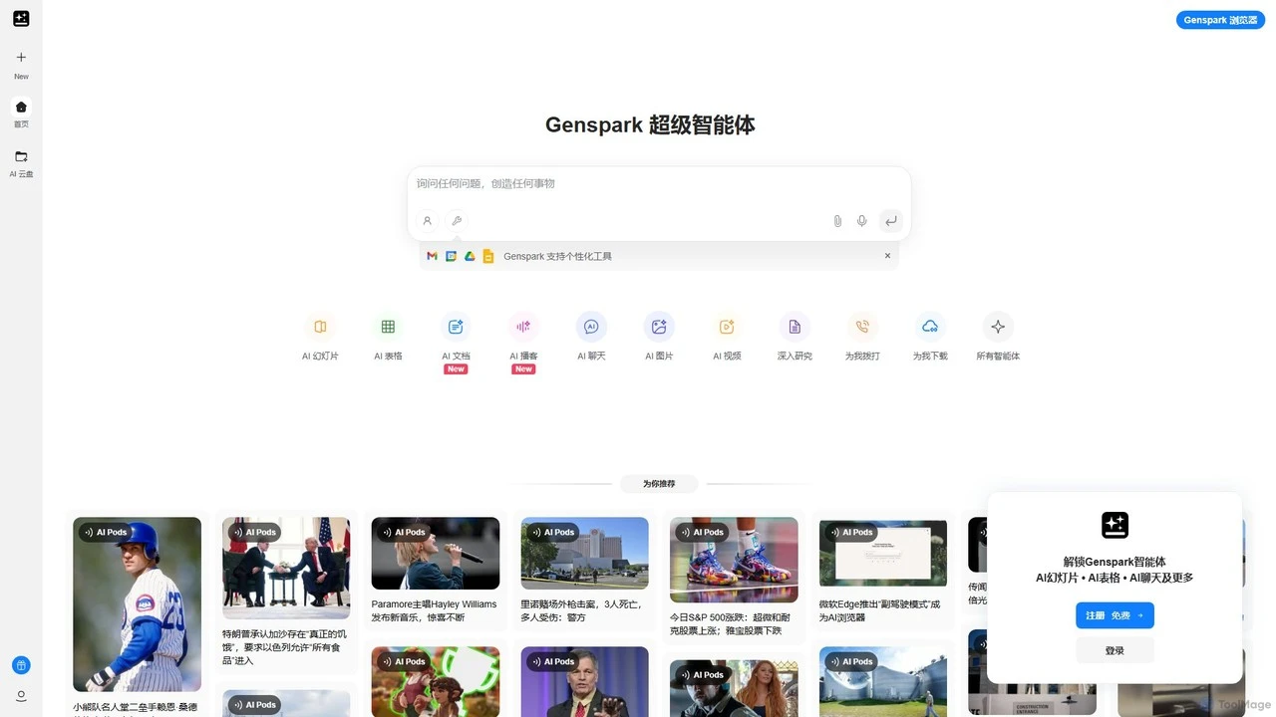Open the user account icon in sidebar
Viewport: 1276px width, 717px height.
pos(21,696)
